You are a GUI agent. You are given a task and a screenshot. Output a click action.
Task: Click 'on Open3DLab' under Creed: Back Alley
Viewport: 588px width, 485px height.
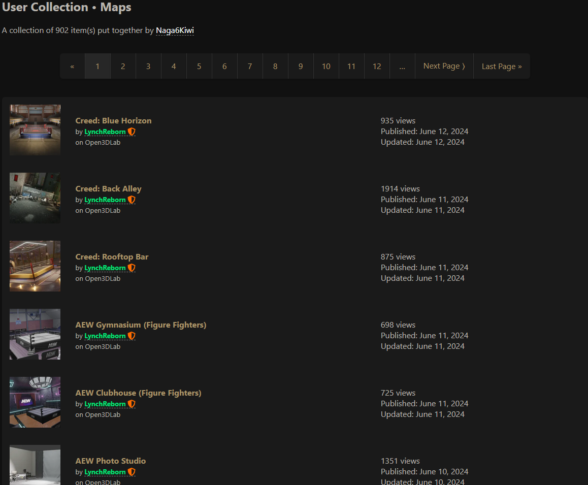pyautogui.click(x=98, y=210)
